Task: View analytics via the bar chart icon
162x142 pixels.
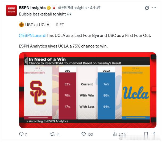Action: pos(115,134)
